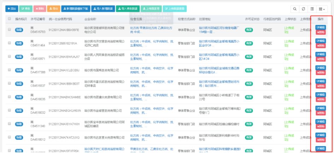
Task: Click the blue 添加 (add) button
Action: coord(12,9)
